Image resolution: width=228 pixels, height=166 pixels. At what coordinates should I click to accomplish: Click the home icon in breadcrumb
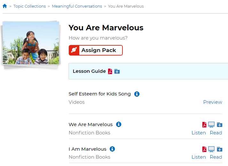(x=5, y=6)
